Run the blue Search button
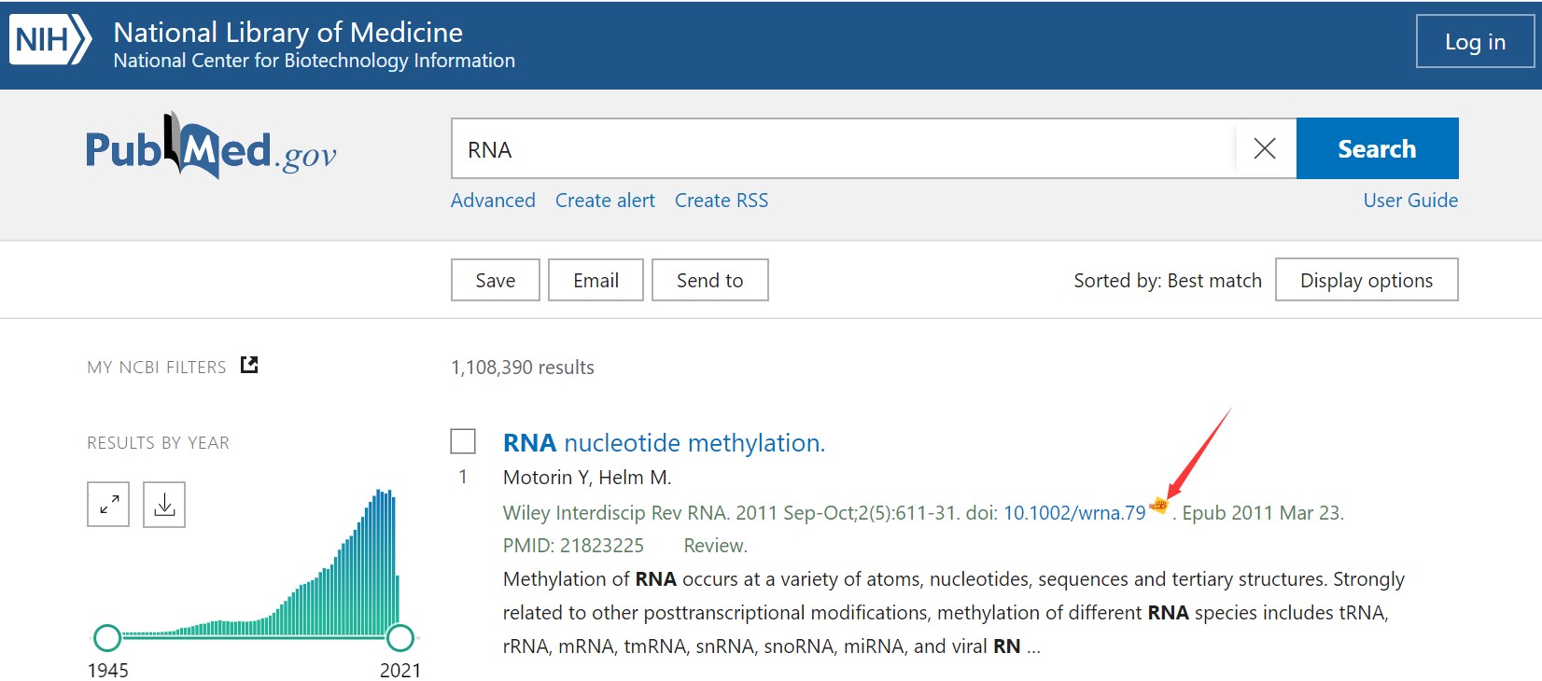 (1377, 148)
